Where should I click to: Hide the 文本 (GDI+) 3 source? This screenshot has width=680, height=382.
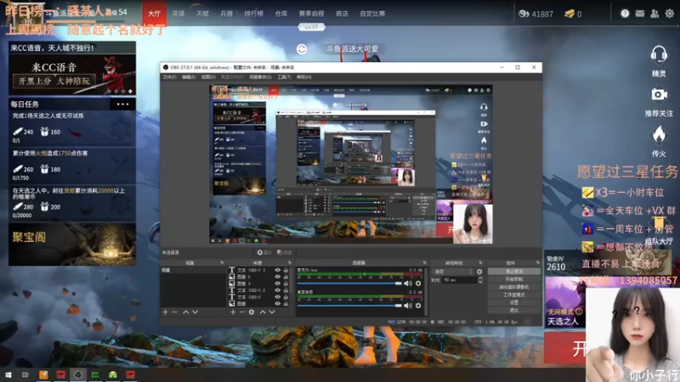coord(278,270)
